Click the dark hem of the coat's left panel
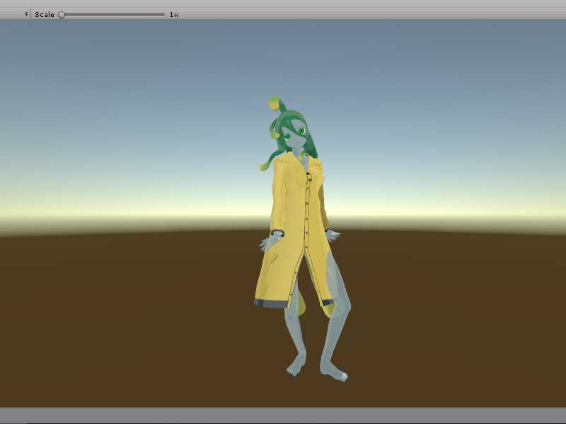Viewport: 566px width, 424px height. tap(272, 303)
